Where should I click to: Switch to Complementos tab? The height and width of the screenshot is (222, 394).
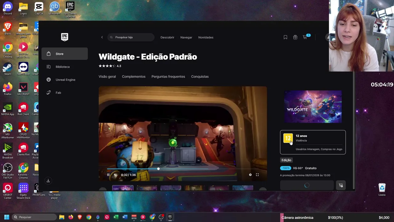(134, 76)
